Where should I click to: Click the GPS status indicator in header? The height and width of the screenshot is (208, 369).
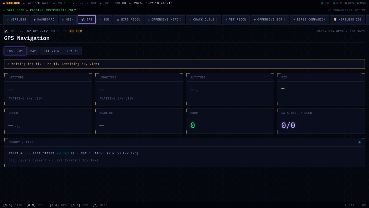click(x=349, y=3)
